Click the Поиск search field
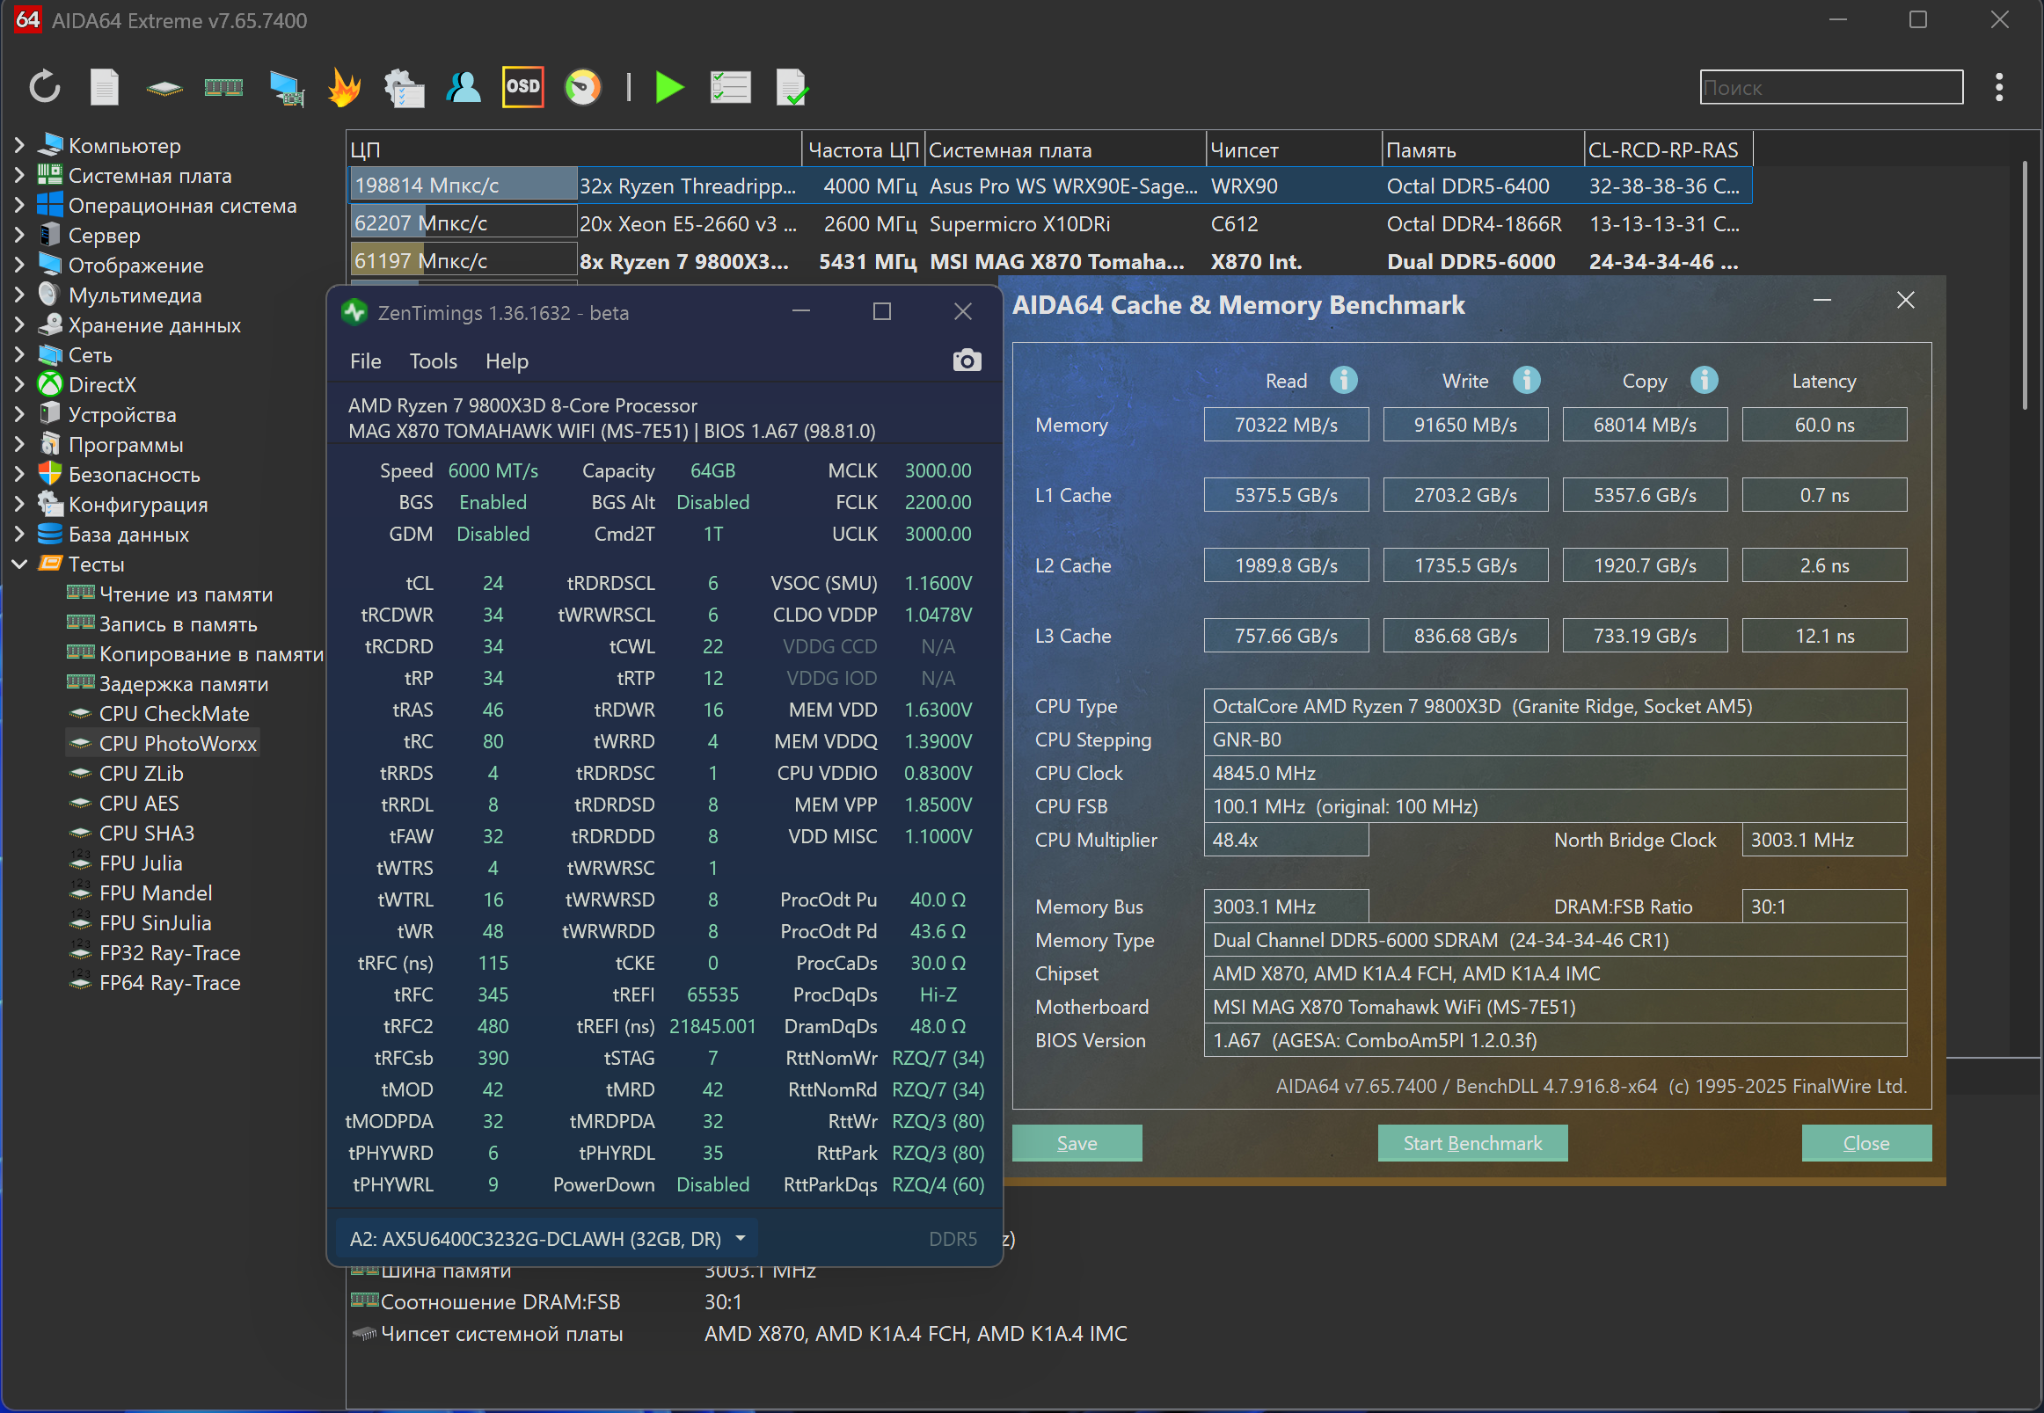The height and width of the screenshot is (1413, 2044). (x=1830, y=88)
